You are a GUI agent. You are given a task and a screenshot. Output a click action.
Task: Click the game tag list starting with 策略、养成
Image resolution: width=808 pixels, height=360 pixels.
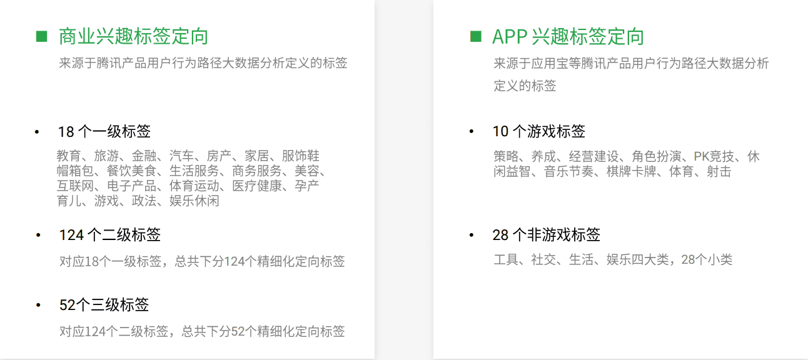tap(626, 164)
